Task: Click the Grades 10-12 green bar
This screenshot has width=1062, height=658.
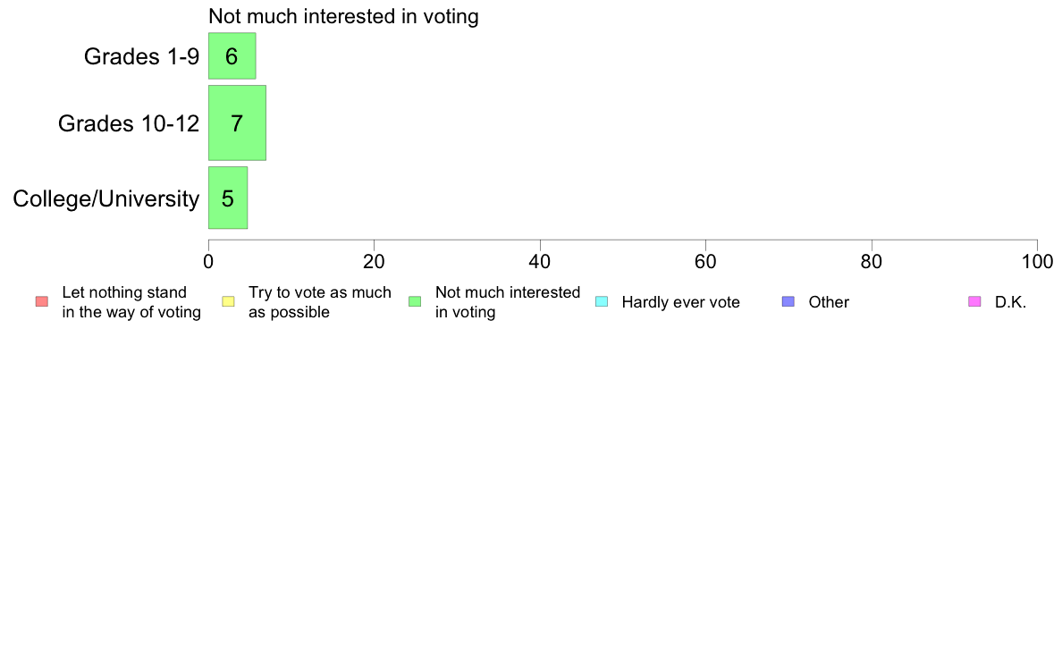Action: tap(237, 123)
